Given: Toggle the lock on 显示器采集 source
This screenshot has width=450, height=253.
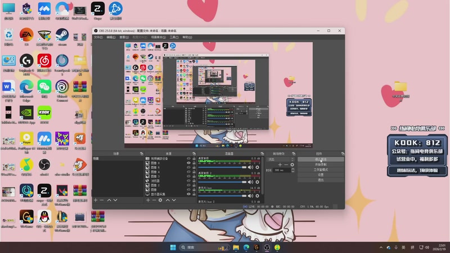Looking at the screenshot, I should coord(194,194).
